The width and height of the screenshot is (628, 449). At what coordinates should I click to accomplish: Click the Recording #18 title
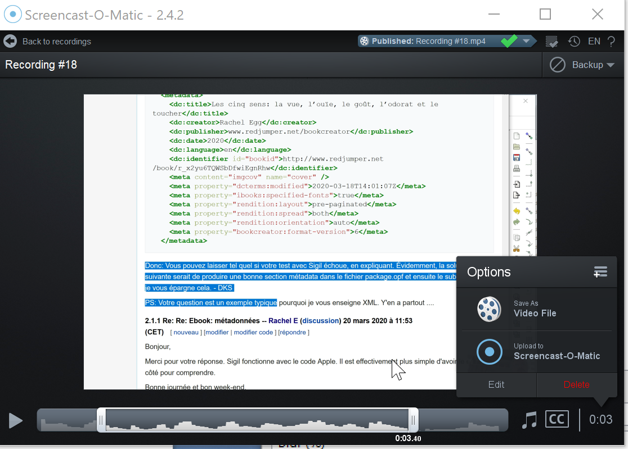[x=41, y=65]
